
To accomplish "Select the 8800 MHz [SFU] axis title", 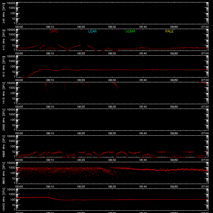I will click(x=3, y=173).
